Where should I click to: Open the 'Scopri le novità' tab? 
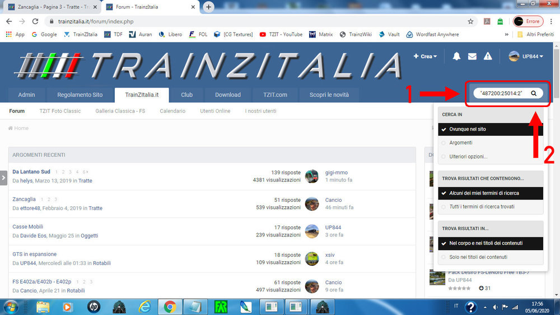click(329, 95)
